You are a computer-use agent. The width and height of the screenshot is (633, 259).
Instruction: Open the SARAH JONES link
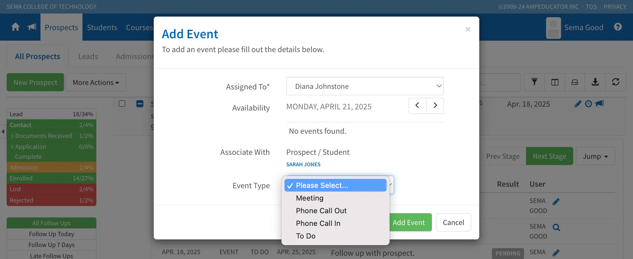coord(303,164)
